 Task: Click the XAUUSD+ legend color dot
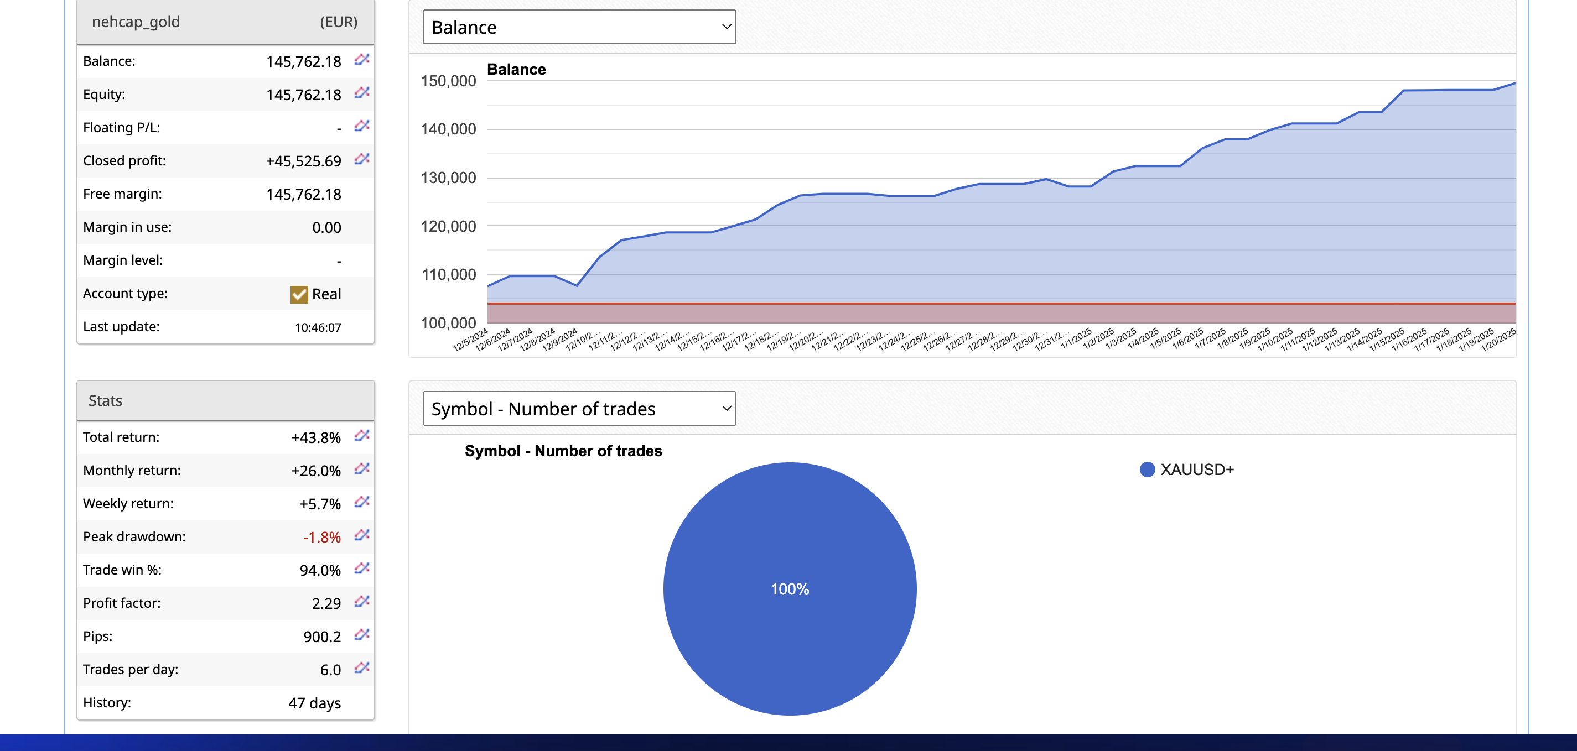pos(1147,470)
